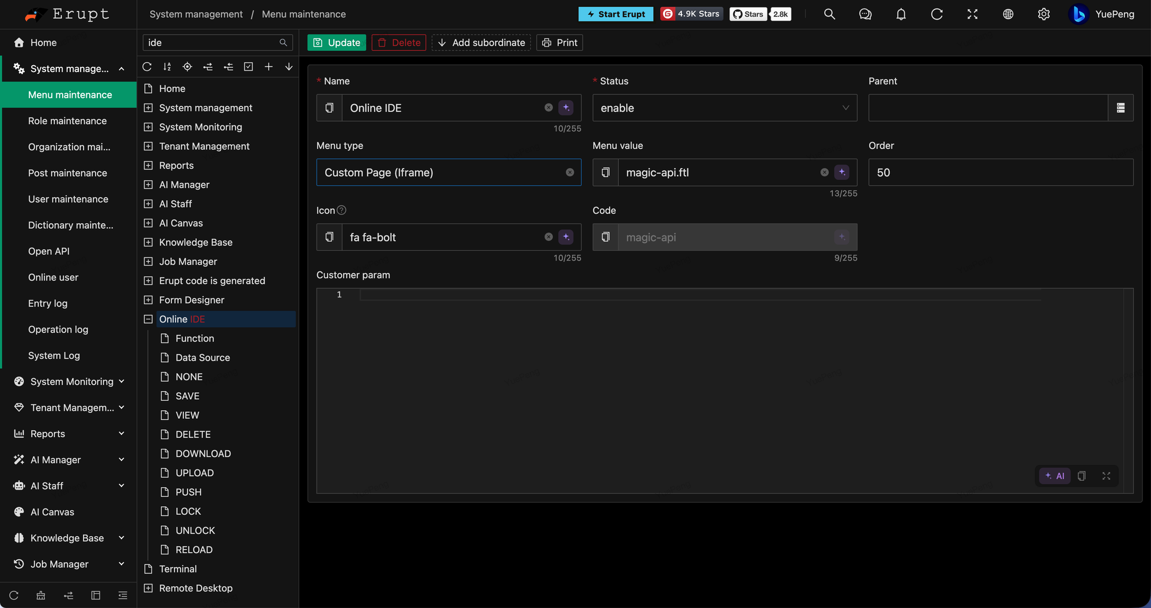Click the green Update button
The width and height of the screenshot is (1151, 608).
pyautogui.click(x=337, y=43)
